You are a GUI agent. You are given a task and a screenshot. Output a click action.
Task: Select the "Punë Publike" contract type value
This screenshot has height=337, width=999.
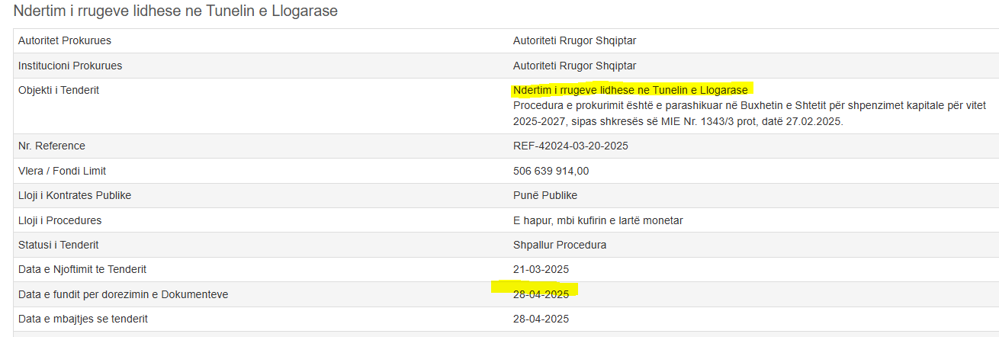tap(545, 195)
